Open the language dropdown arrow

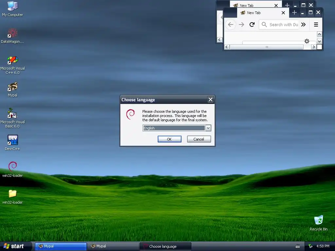pos(208,128)
